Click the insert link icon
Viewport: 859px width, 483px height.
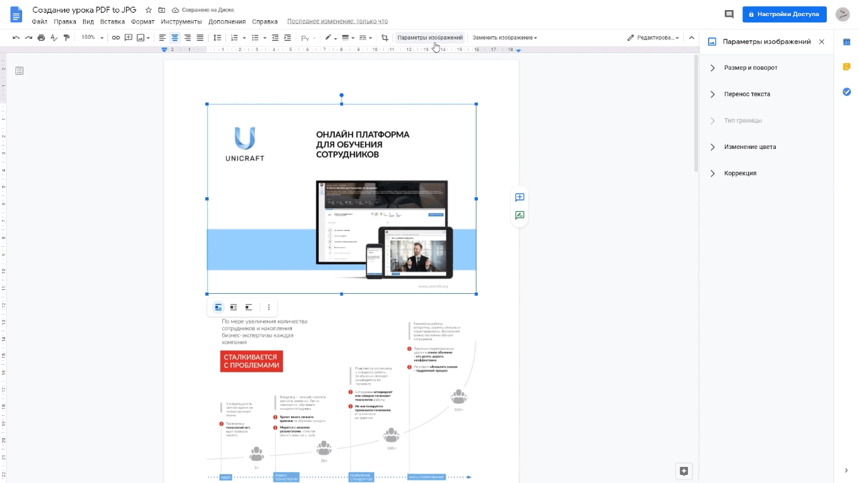click(x=116, y=38)
